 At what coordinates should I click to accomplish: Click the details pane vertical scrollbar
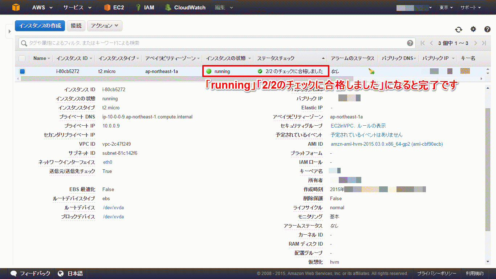[488, 169]
